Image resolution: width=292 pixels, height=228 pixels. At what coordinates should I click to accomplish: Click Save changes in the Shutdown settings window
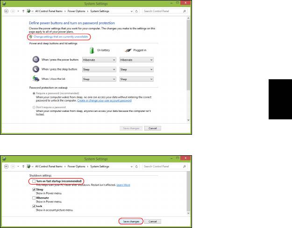click(130, 221)
